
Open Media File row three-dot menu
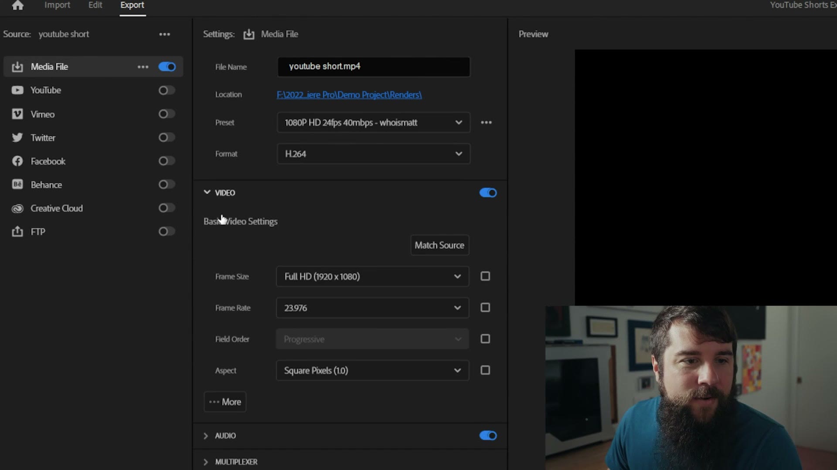143,67
